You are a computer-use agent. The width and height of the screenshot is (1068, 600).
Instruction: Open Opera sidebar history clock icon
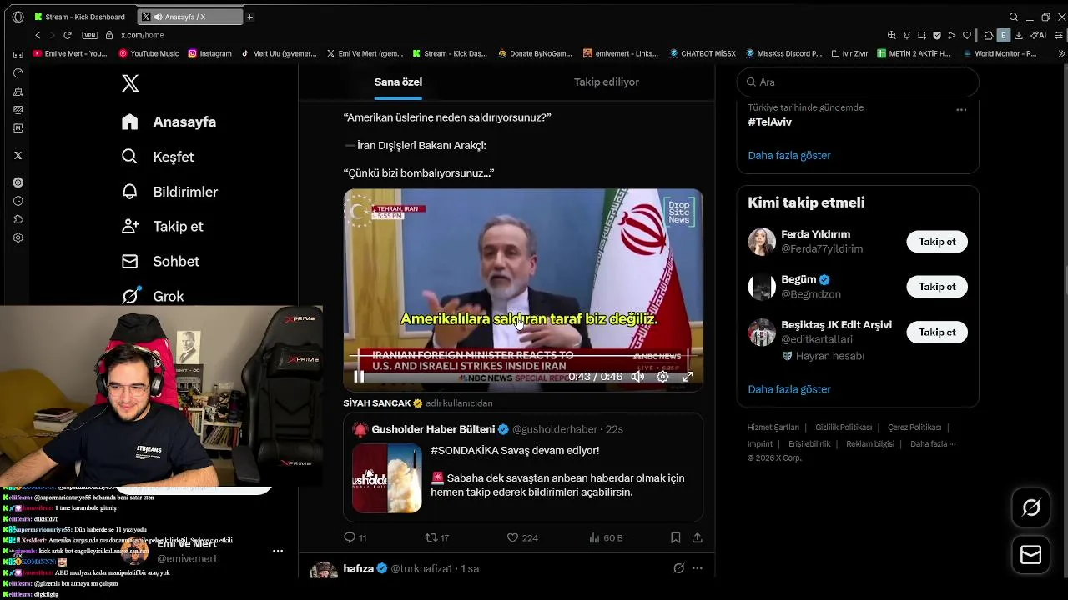[x=18, y=201]
